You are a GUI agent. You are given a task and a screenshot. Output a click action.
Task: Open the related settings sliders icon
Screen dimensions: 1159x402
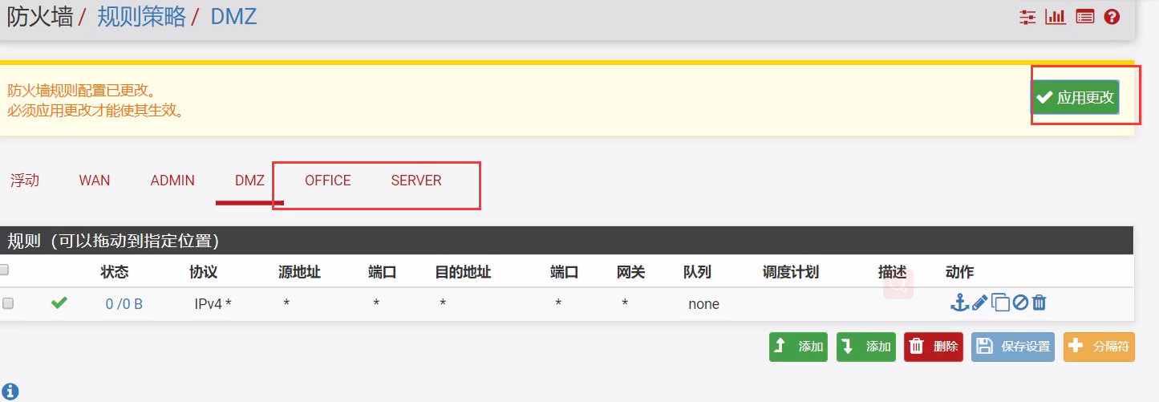tap(1027, 17)
